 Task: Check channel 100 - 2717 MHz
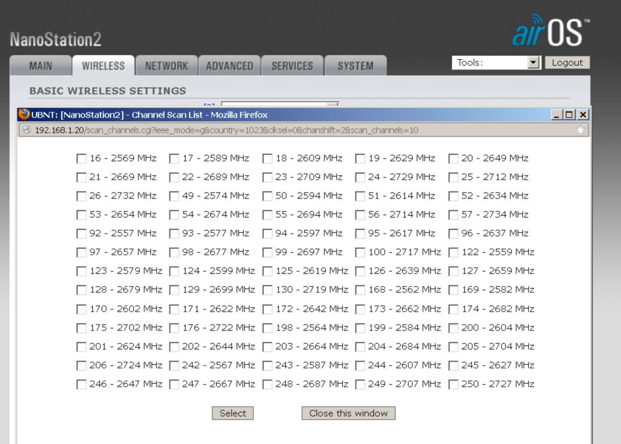360,253
